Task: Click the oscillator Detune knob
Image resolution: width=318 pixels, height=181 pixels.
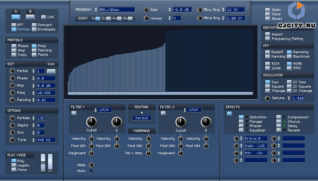Action: coord(267,98)
